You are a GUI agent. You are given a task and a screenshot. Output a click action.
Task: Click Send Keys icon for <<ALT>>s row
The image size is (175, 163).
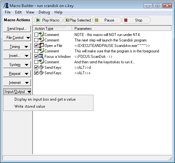41,73
